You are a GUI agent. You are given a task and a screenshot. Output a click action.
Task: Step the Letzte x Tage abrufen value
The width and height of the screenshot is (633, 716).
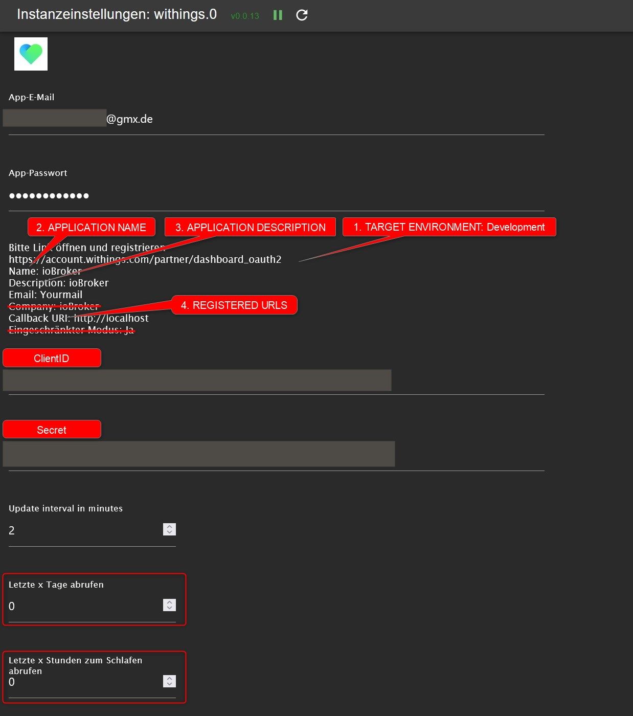pos(169,605)
